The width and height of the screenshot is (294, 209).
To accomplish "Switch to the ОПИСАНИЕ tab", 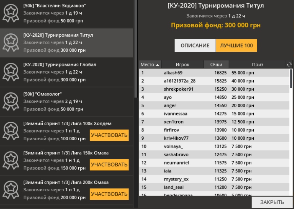I will pos(195,46).
